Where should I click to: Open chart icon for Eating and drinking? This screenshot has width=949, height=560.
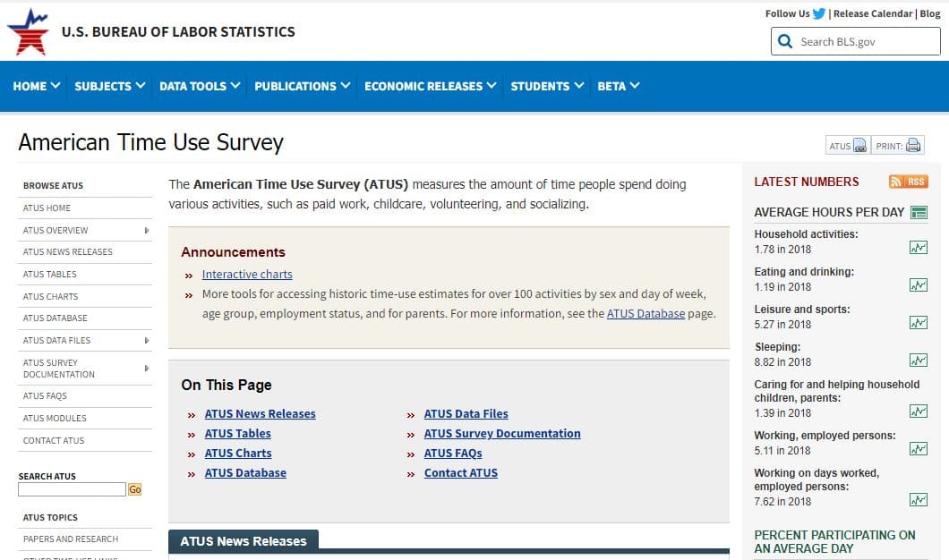(x=919, y=284)
